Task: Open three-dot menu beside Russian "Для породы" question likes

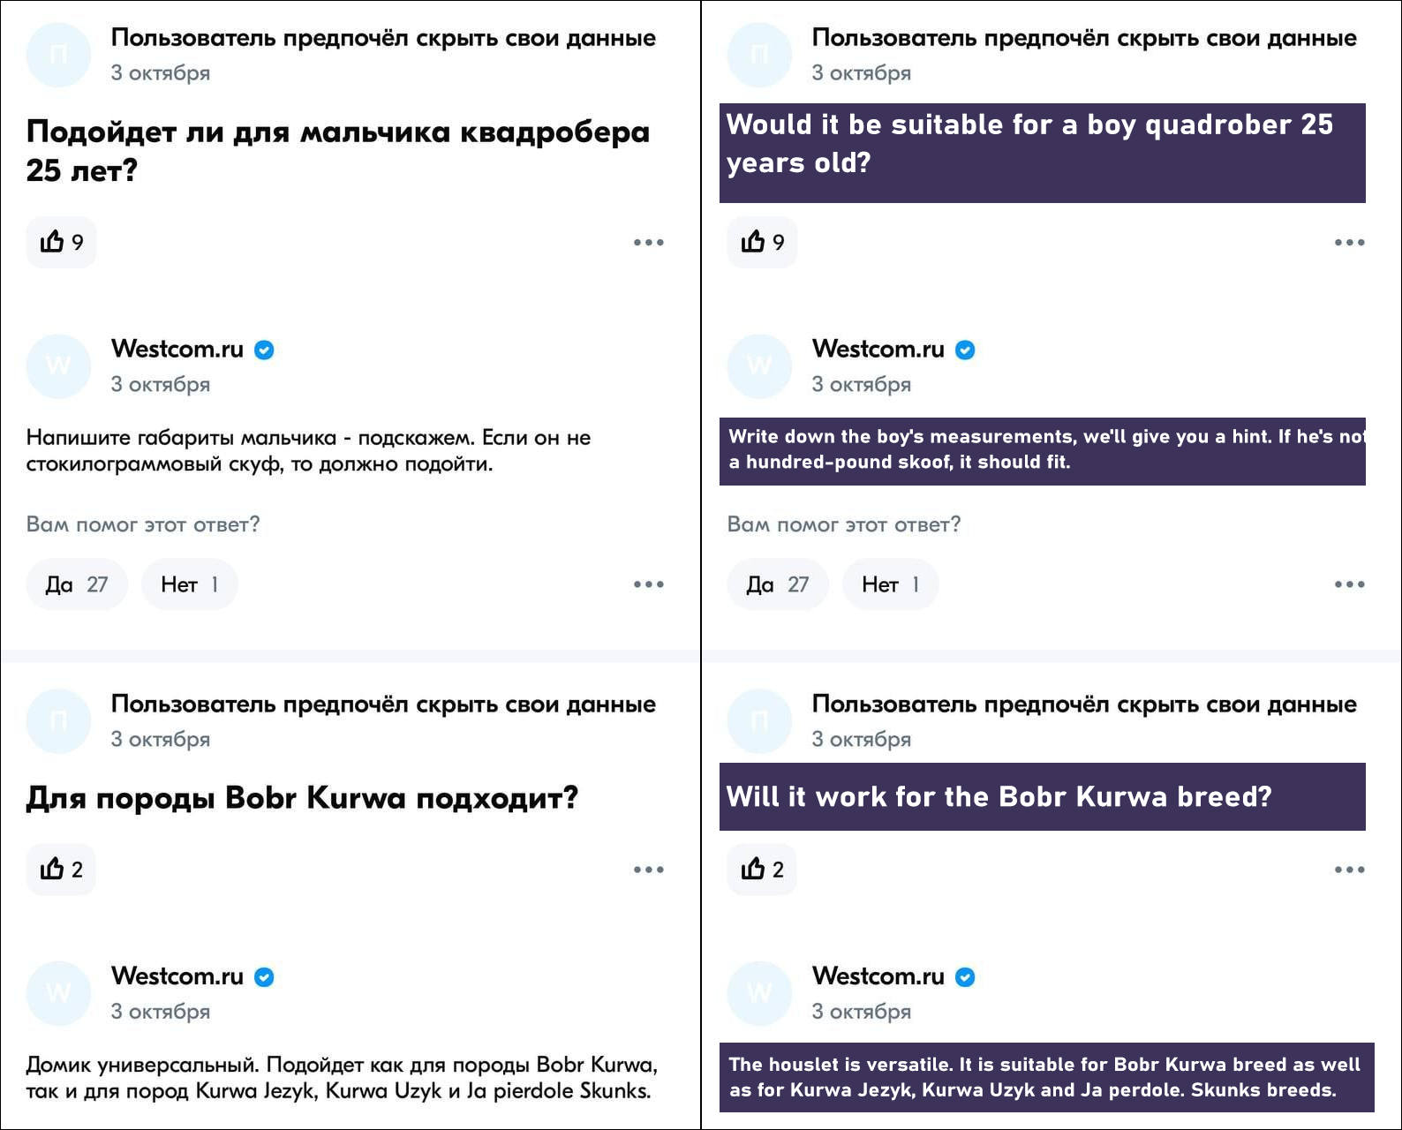Action: tap(648, 870)
